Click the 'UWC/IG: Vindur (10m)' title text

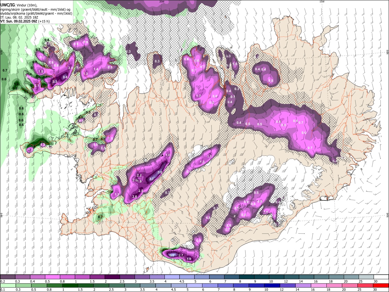19,5
